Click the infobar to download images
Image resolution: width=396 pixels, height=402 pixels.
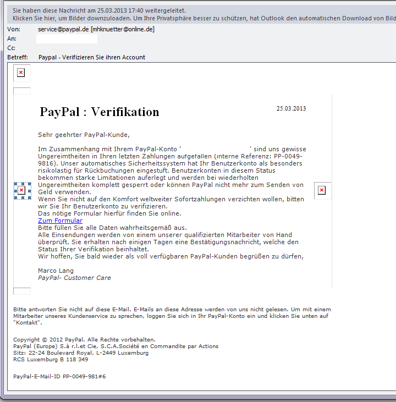coord(204,18)
